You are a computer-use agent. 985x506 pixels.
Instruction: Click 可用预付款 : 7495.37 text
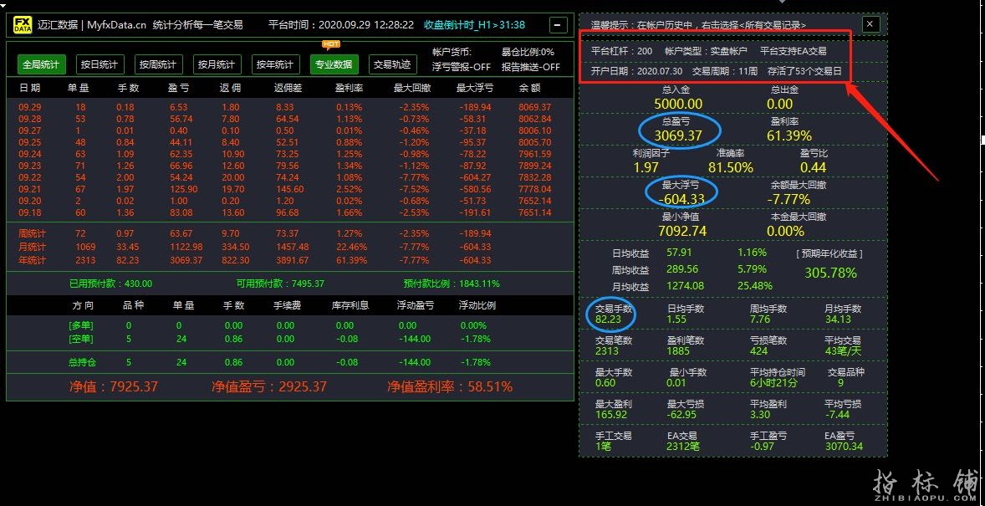click(280, 284)
